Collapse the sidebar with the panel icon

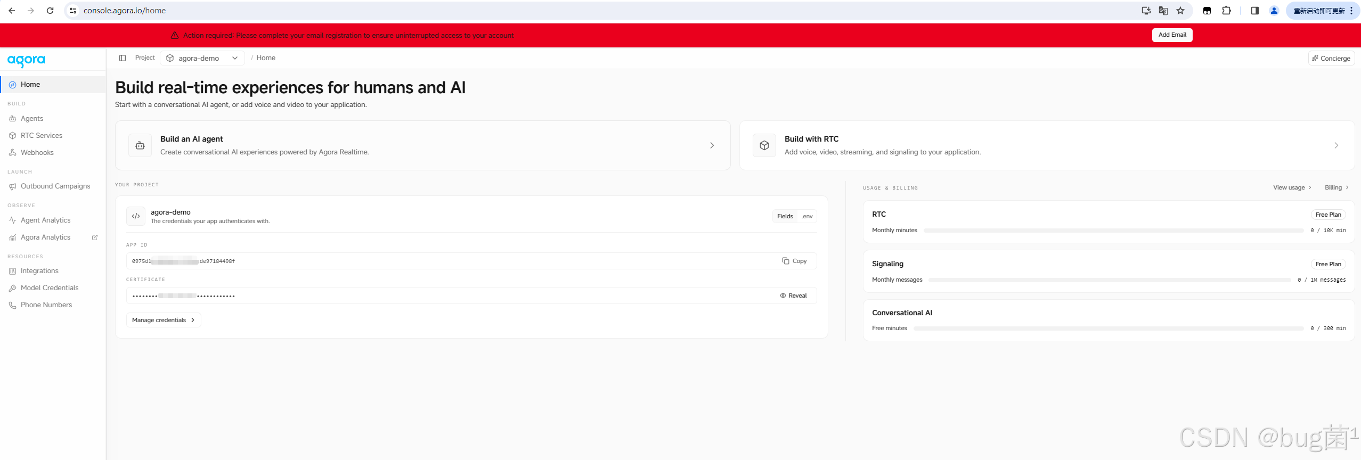coord(123,58)
